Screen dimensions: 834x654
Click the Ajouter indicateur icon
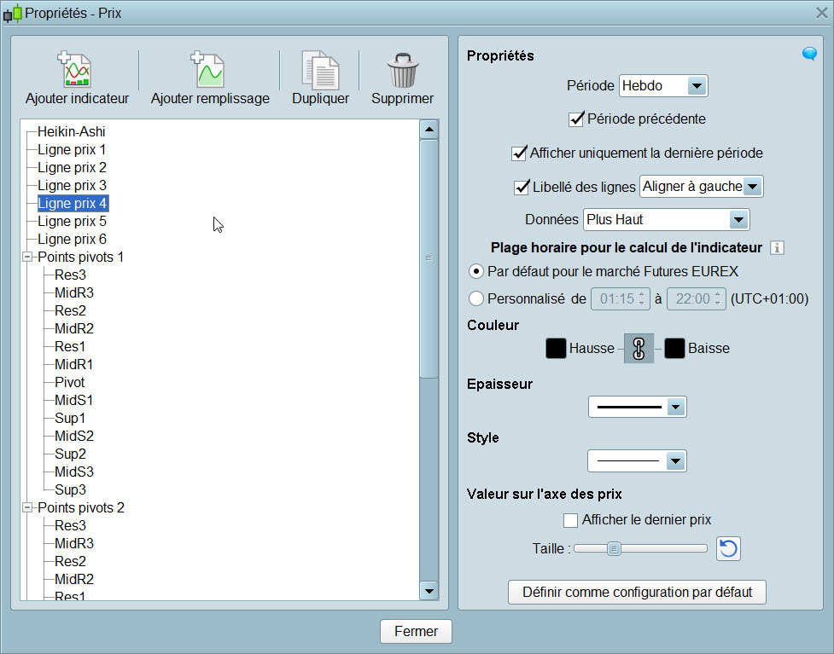(x=75, y=69)
